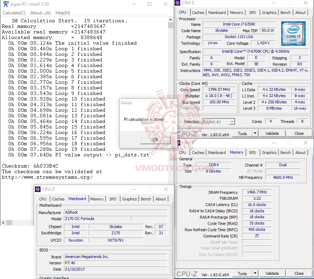Switch to Graphics tab in Mainboard CPU-Z window
The width and height of the screenshot is (314, 279).
[x=129, y=199]
